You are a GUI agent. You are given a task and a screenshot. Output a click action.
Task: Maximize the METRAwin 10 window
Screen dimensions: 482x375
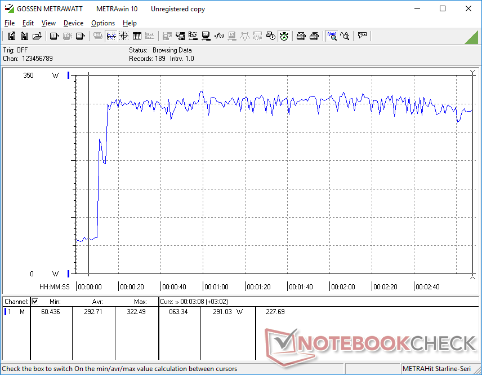point(443,8)
